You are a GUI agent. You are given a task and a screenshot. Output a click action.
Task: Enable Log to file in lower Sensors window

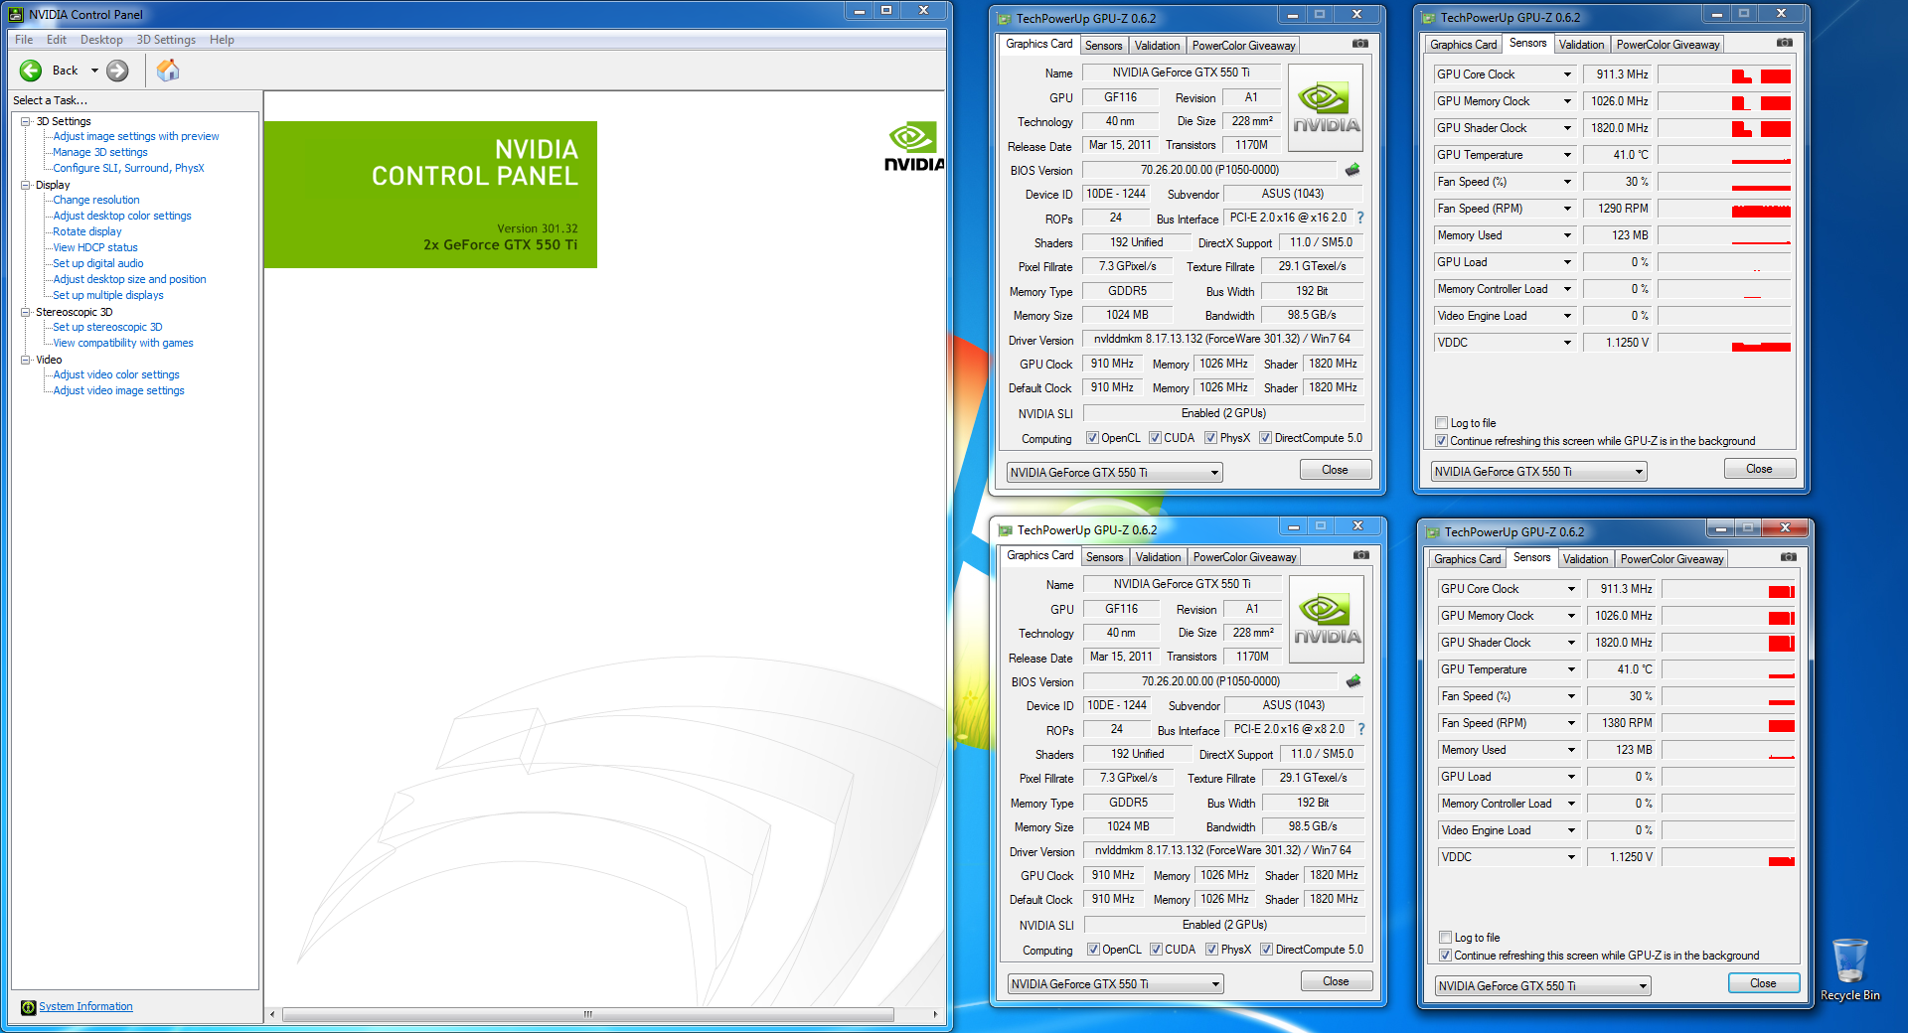(1446, 938)
